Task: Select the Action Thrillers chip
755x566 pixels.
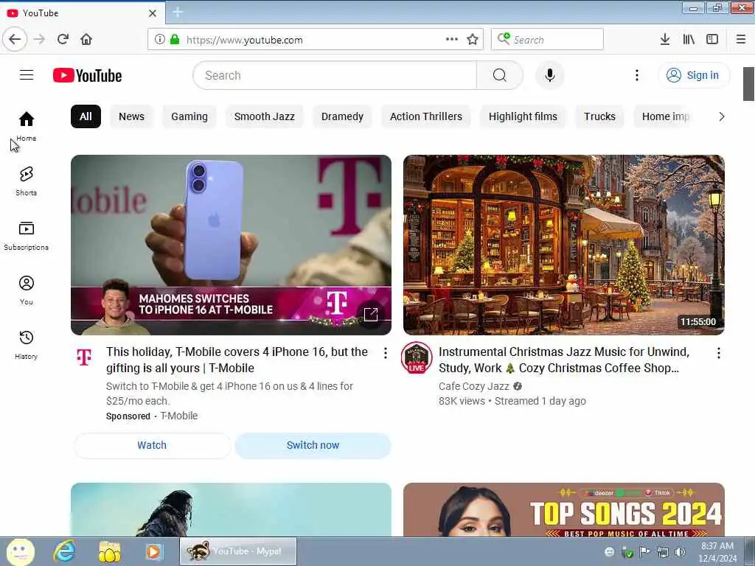Action: (425, 116)
